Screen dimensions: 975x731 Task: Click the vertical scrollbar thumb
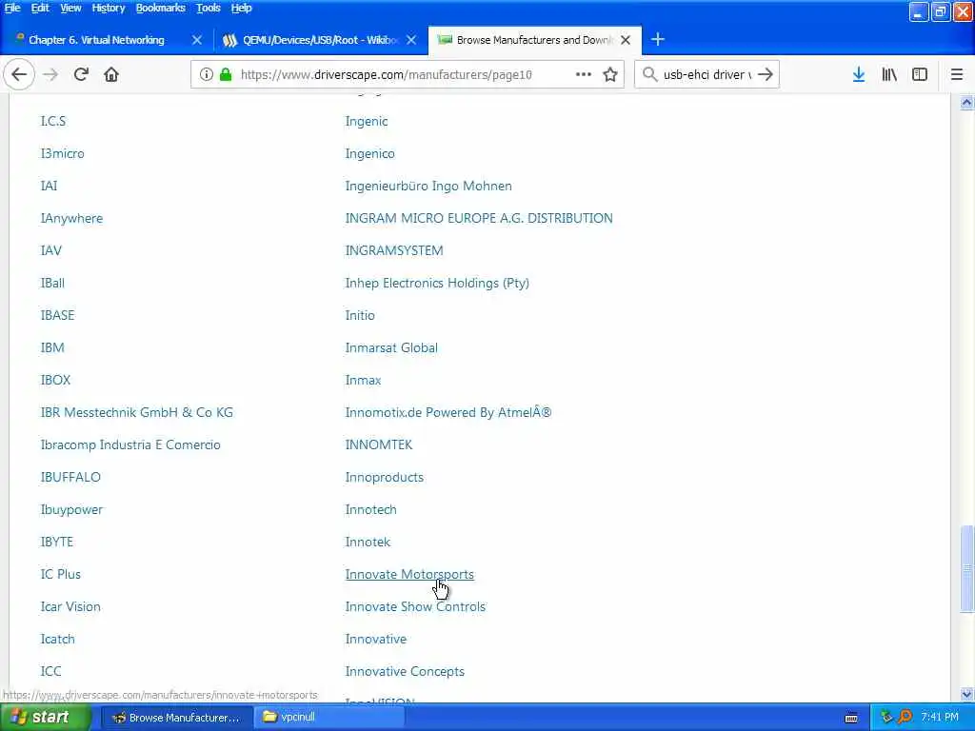click(x=966, y=569)
